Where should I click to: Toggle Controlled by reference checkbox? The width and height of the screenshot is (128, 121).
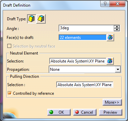(x=10, y=93)
